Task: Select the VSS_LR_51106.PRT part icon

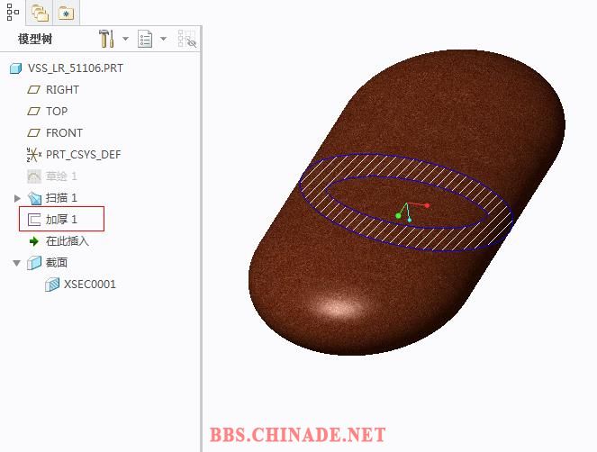Action: (x=15, y=68)
